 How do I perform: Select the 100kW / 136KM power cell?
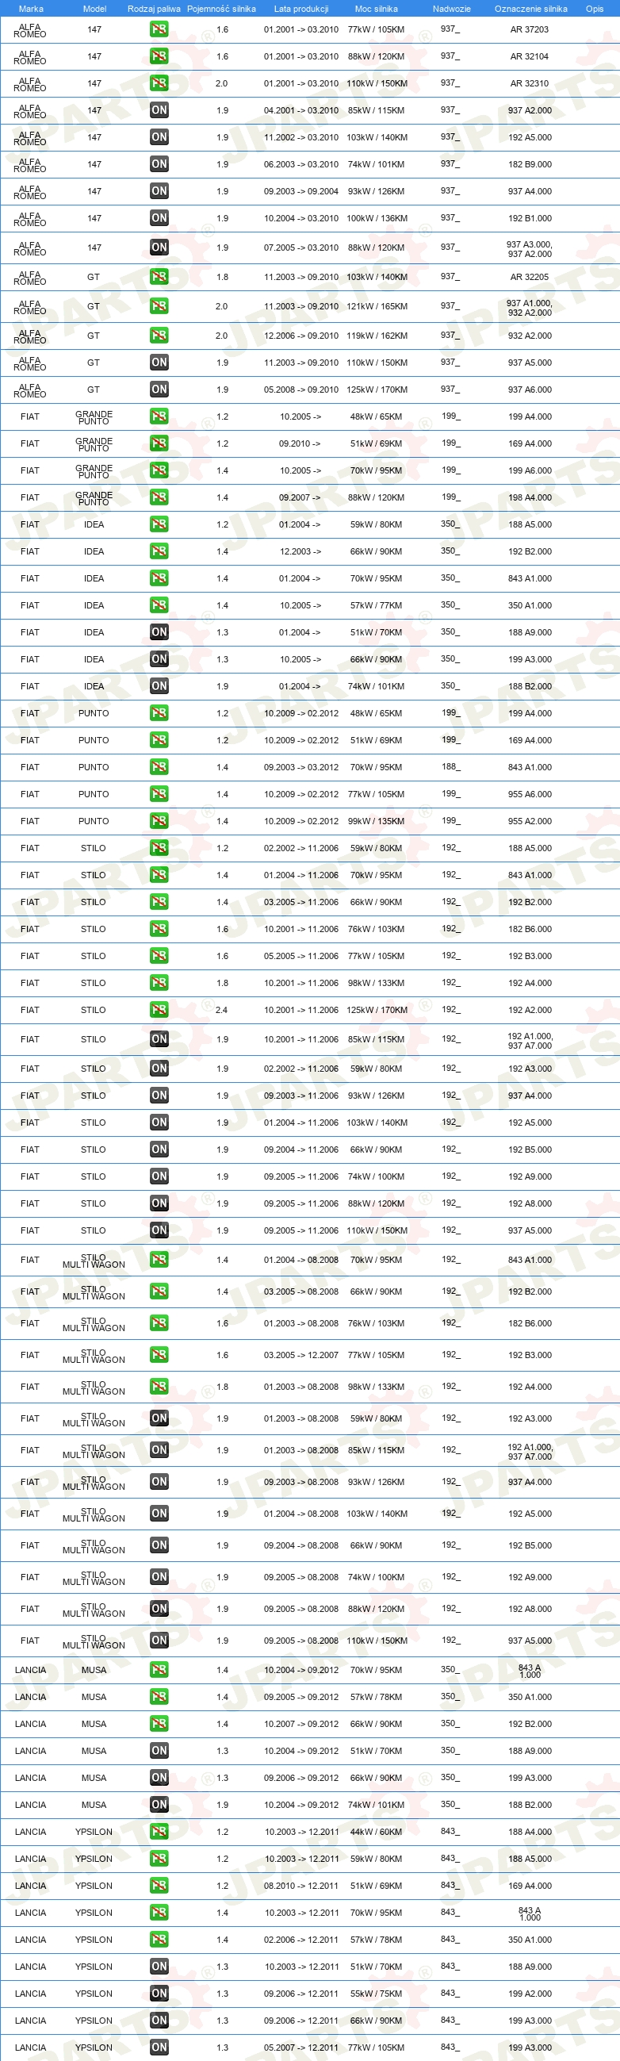pyautogui.click(x=377, y=218)
